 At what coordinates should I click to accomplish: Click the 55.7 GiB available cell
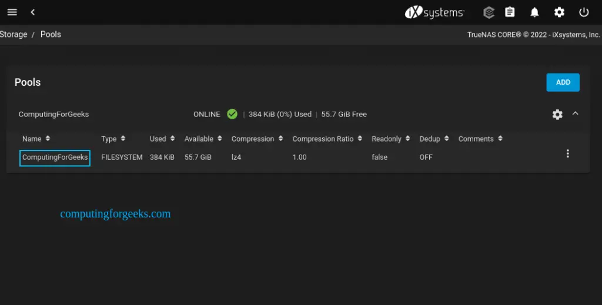coord(198,157)
